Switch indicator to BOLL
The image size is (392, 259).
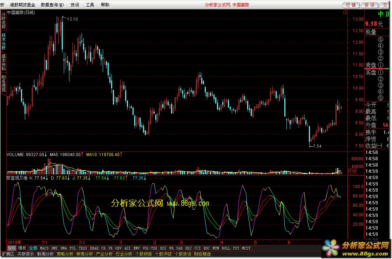tap(226, 248)
